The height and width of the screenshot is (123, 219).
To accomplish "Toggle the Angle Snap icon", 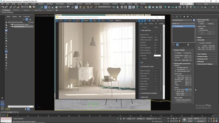I will [x=84, y=7].
